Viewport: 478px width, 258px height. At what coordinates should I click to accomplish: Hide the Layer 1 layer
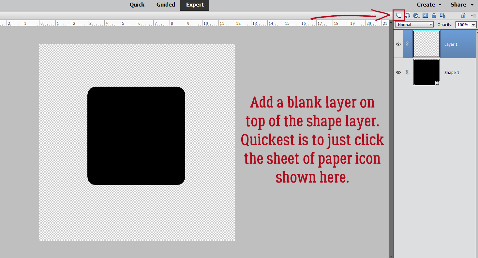click(x=398, y=44)
